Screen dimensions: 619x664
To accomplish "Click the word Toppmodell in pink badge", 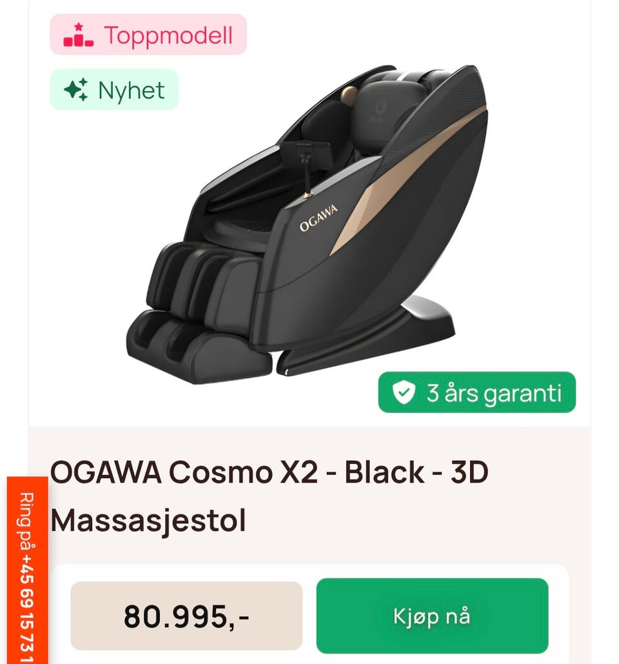I will 168,35.
